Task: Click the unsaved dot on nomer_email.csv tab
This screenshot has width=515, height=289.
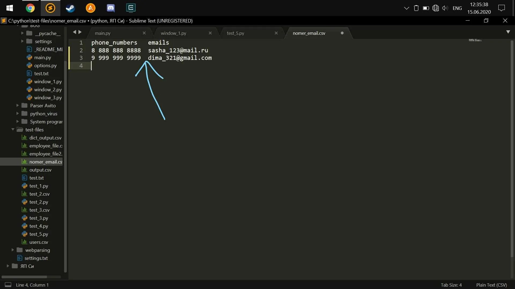Action: tap(342, 33)
